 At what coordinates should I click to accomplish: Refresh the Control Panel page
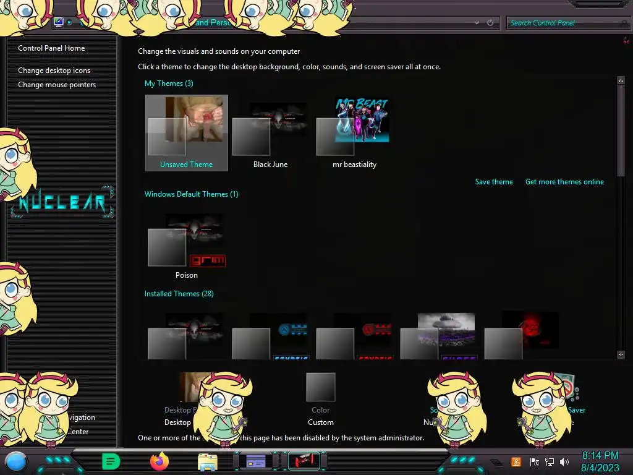[x=490, y=23]
